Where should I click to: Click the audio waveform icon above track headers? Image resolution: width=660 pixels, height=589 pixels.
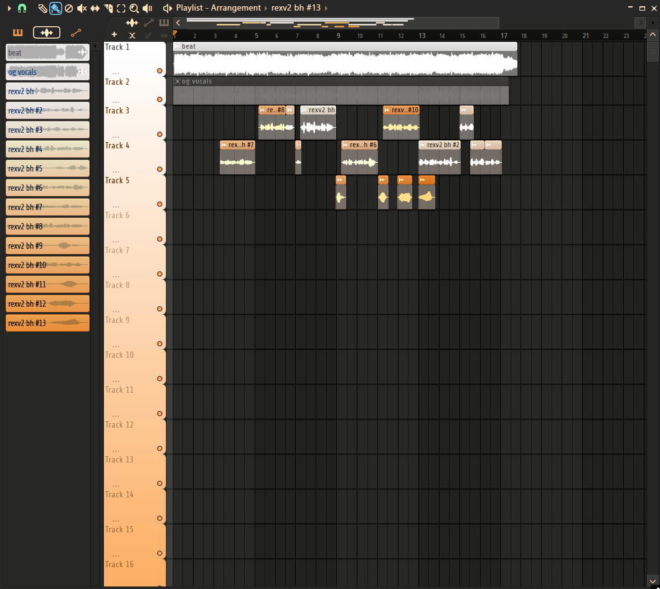(x=132, y=23)
